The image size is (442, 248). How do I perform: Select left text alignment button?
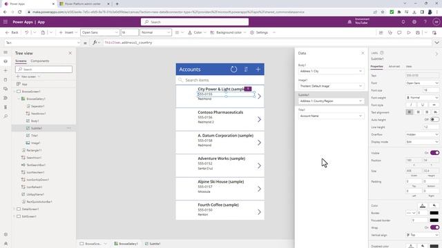pos(410,112)
